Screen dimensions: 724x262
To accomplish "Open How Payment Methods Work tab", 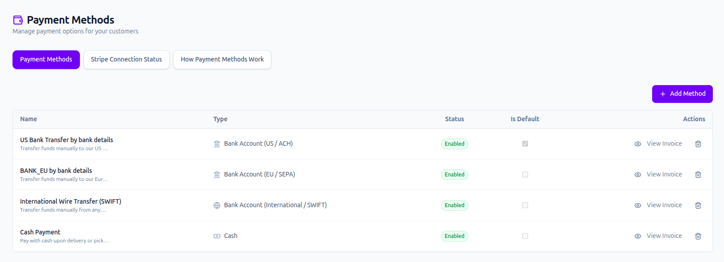I will (222, 60).
